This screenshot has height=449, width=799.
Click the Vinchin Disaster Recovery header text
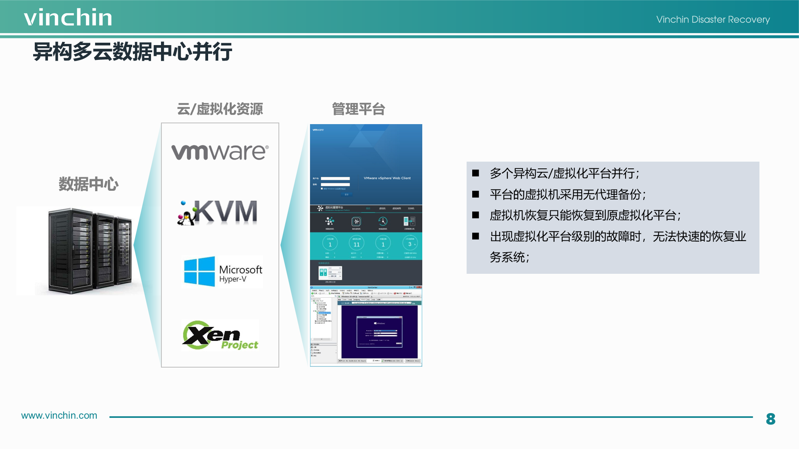click(713, 20)
